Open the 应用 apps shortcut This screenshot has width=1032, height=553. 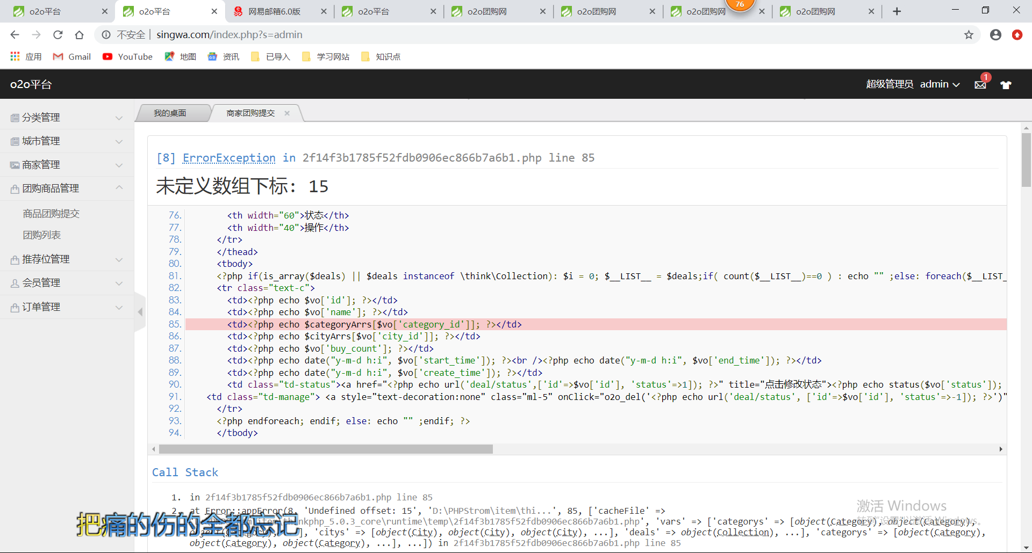click(x=26, y=56)
